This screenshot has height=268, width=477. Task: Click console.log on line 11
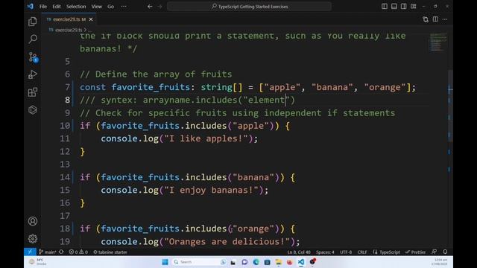point(130,138)
